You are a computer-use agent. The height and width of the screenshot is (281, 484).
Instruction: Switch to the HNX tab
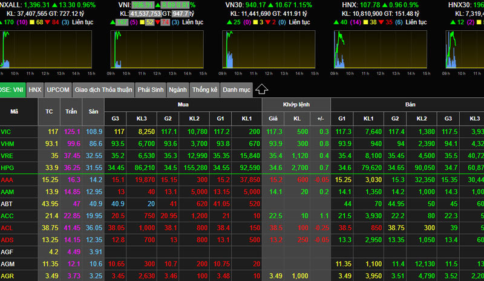coord(35,89)
